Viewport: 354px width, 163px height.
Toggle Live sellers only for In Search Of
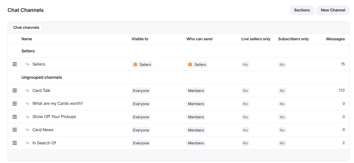click(x=245, y=143)
